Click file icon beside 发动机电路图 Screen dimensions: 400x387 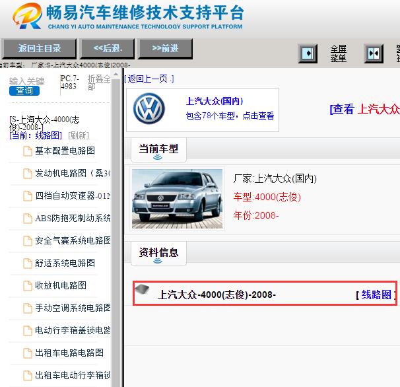pyautogui.click(x=28, y=174)
